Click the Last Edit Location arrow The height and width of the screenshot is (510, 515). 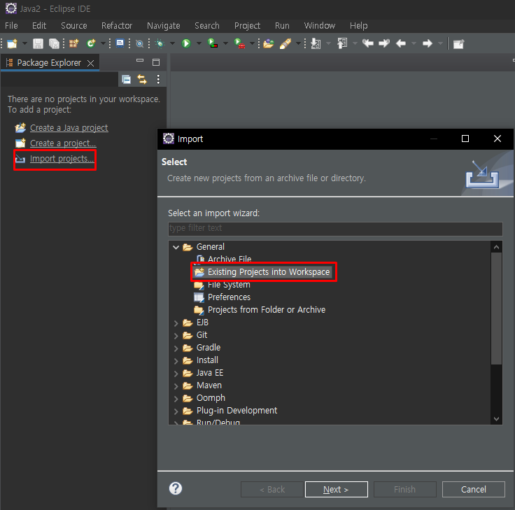click(x=368, y=43)
